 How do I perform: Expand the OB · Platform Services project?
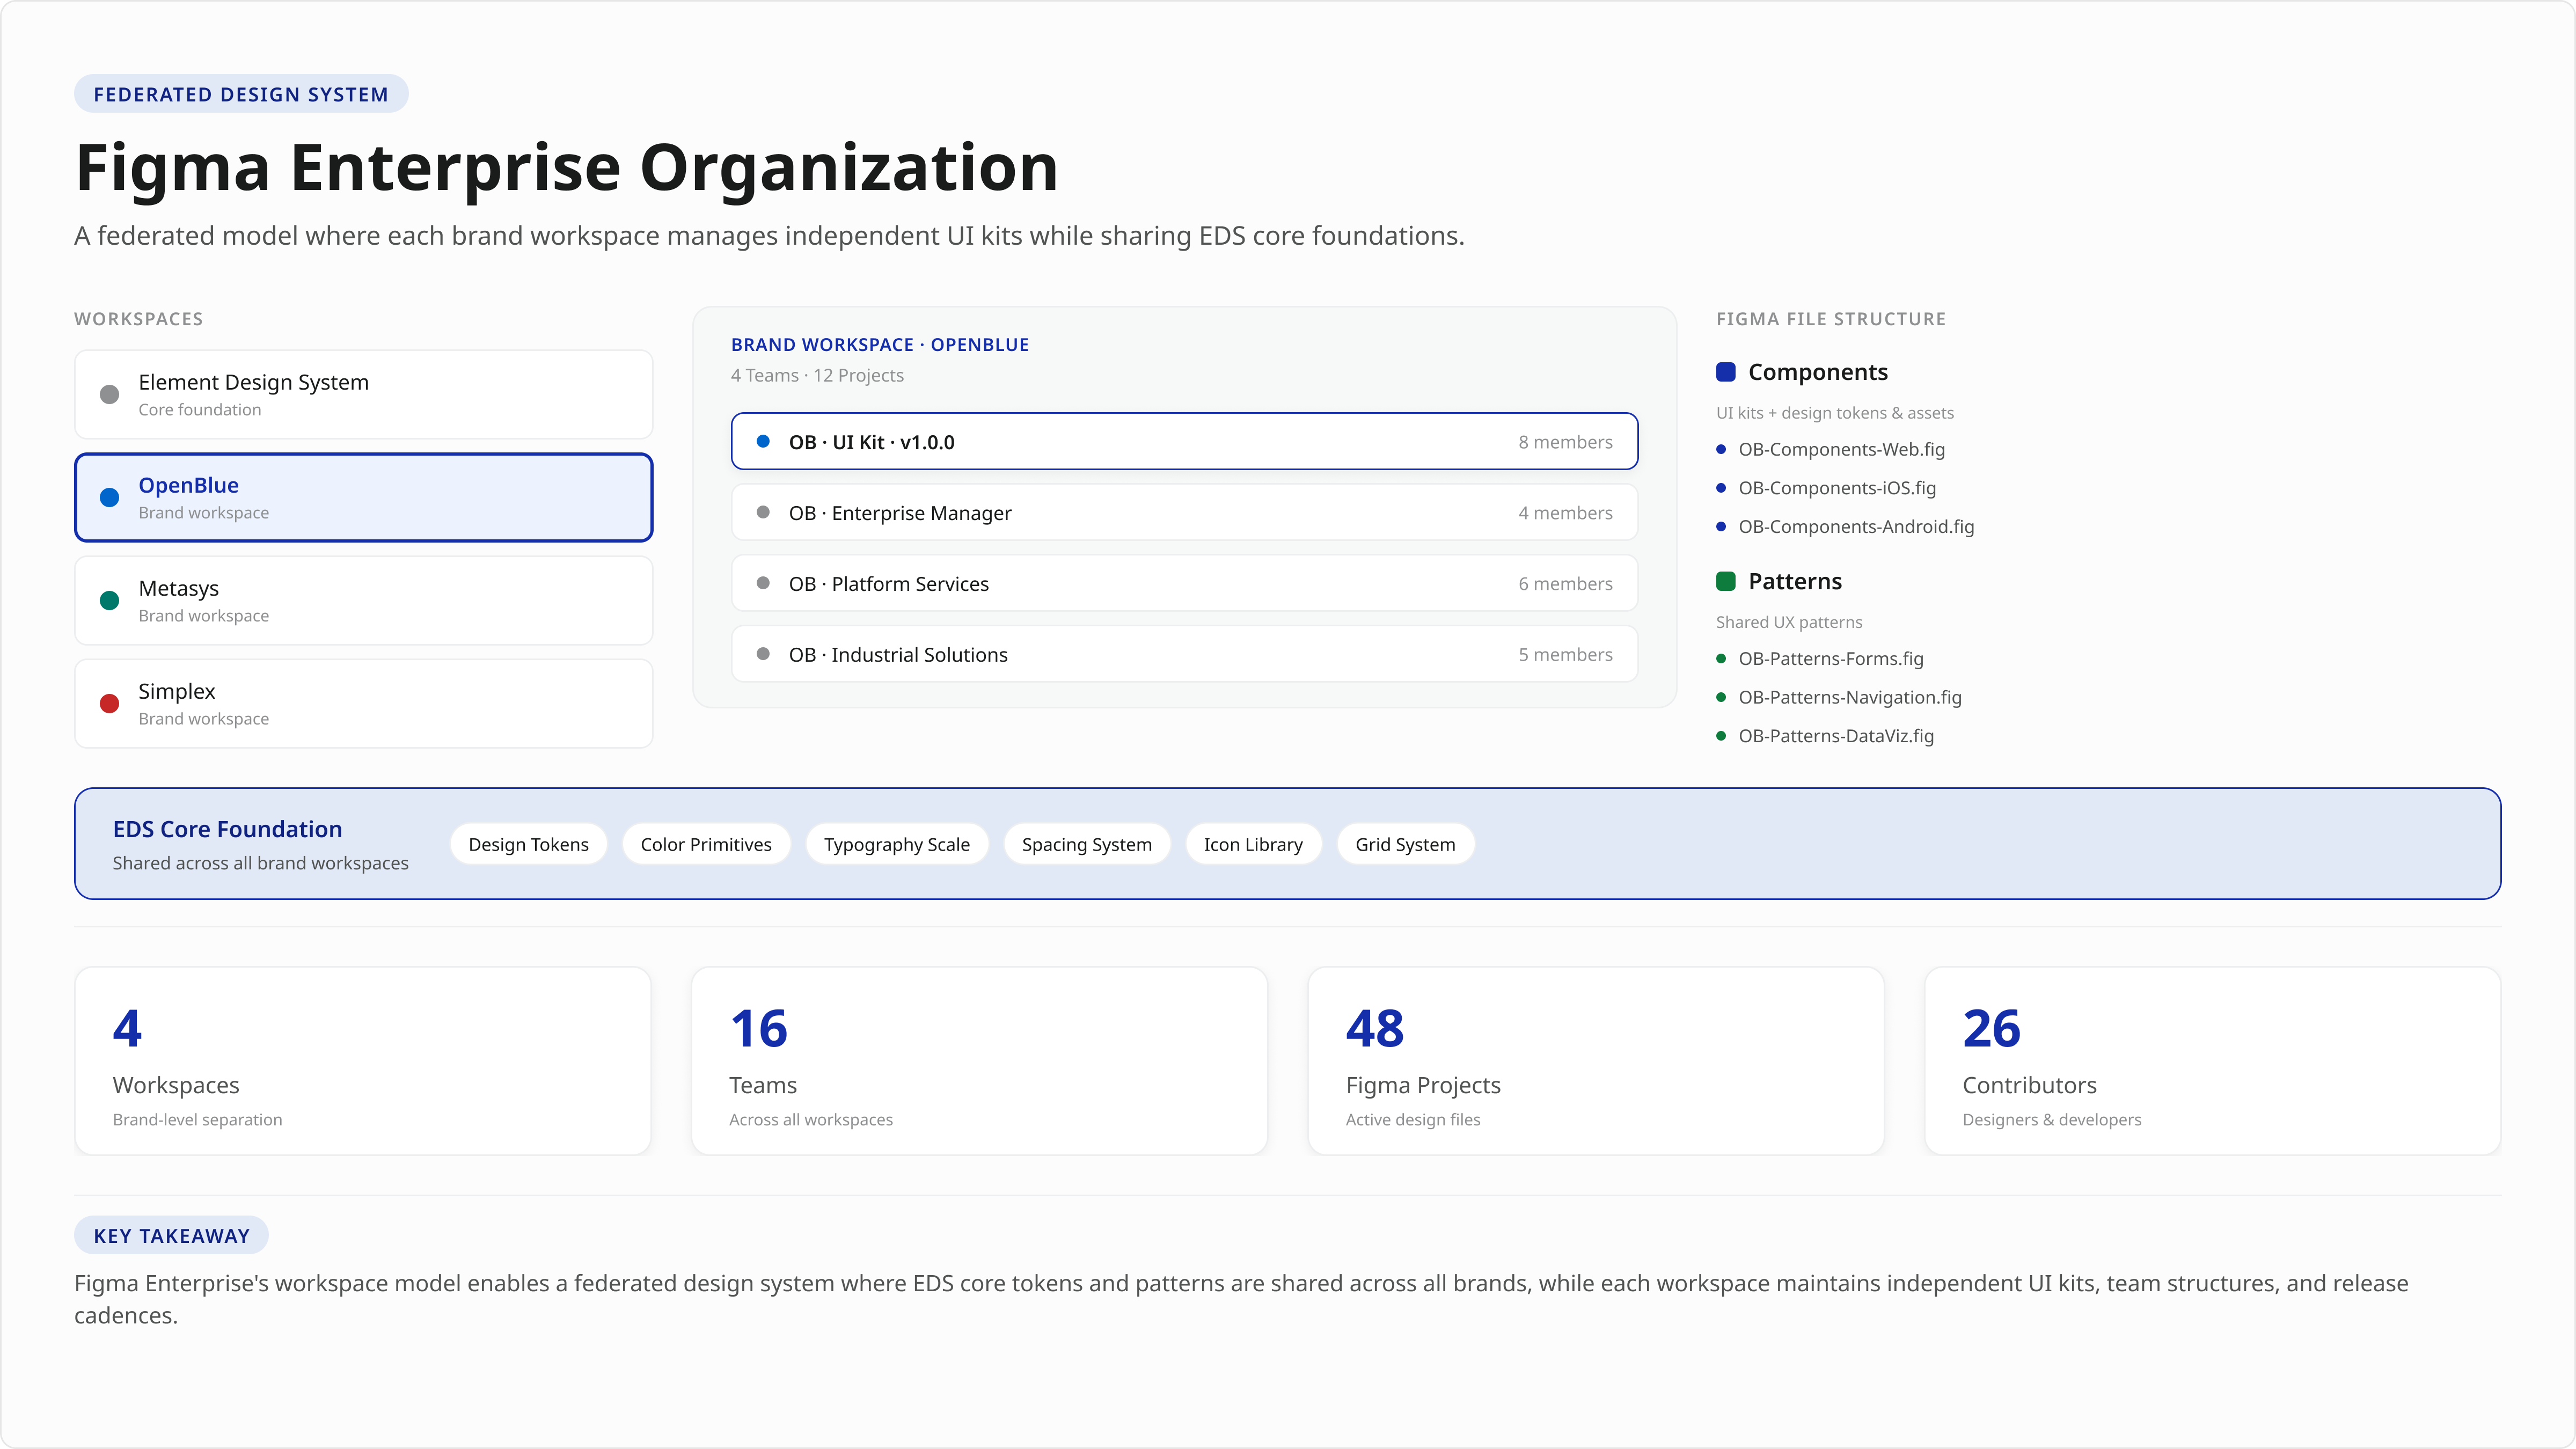pos(1184,583)
